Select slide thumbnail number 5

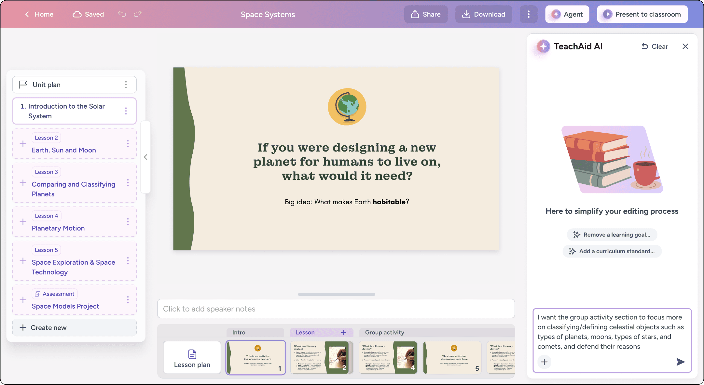pyautogui.click(x=452, y=357)
